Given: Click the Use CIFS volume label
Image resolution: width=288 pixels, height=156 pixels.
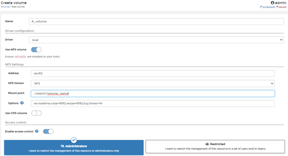Looking at the screenshot, I should click(16, 113).
